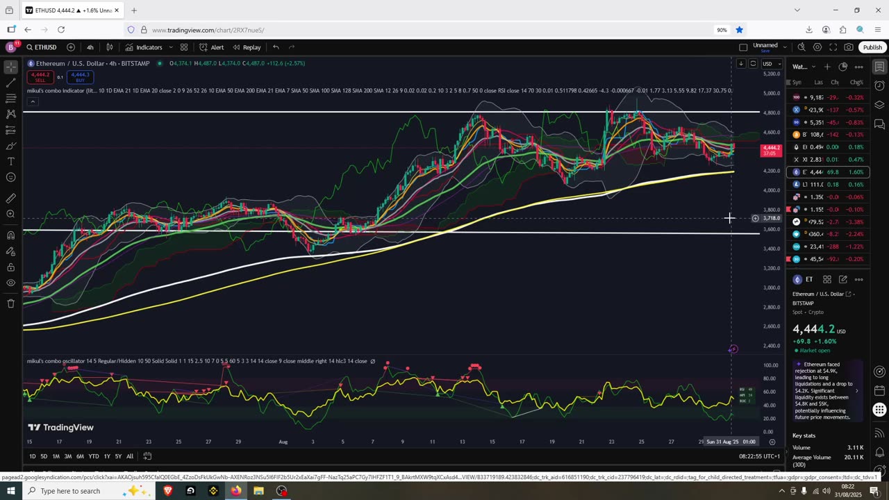Activate the zoom in tool
The width and height of the screenshot is (889, 500).
pos(10,214)
